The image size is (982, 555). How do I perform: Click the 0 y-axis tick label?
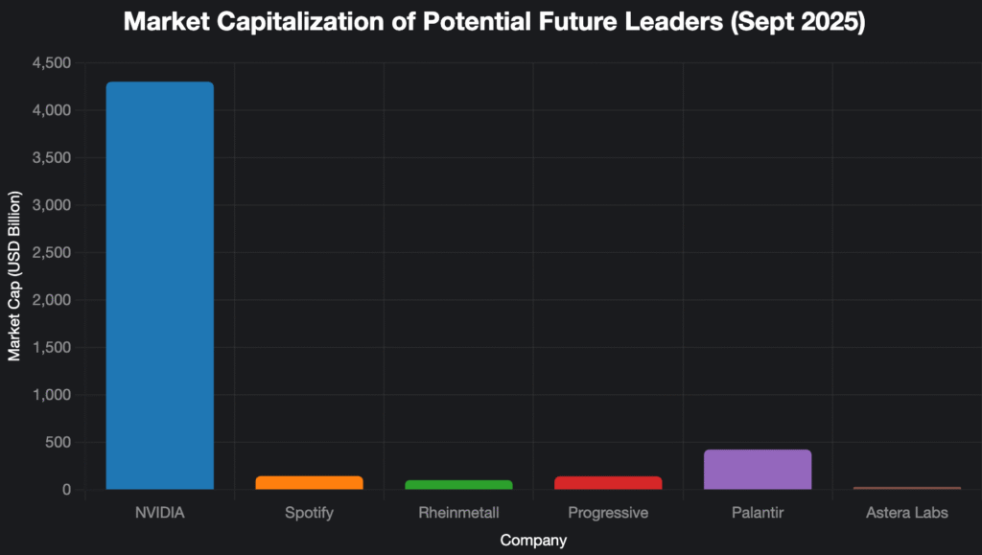67,490
